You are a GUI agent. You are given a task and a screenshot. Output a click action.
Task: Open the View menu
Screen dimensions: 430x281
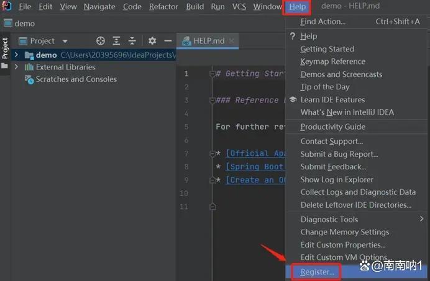pos(68,6)
